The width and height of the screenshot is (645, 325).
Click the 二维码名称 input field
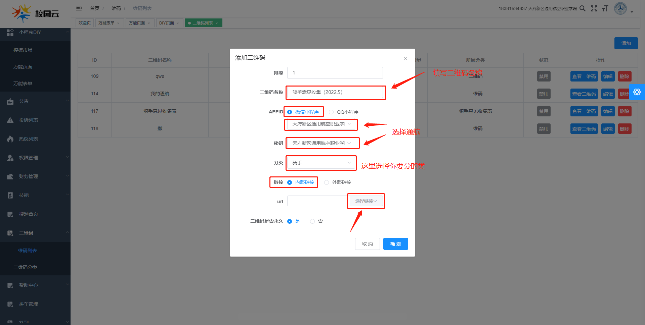[x=335, y=92]
